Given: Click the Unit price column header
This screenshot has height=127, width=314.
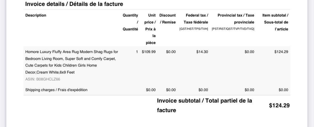Looking at the screenshot, I should [150, 29].
